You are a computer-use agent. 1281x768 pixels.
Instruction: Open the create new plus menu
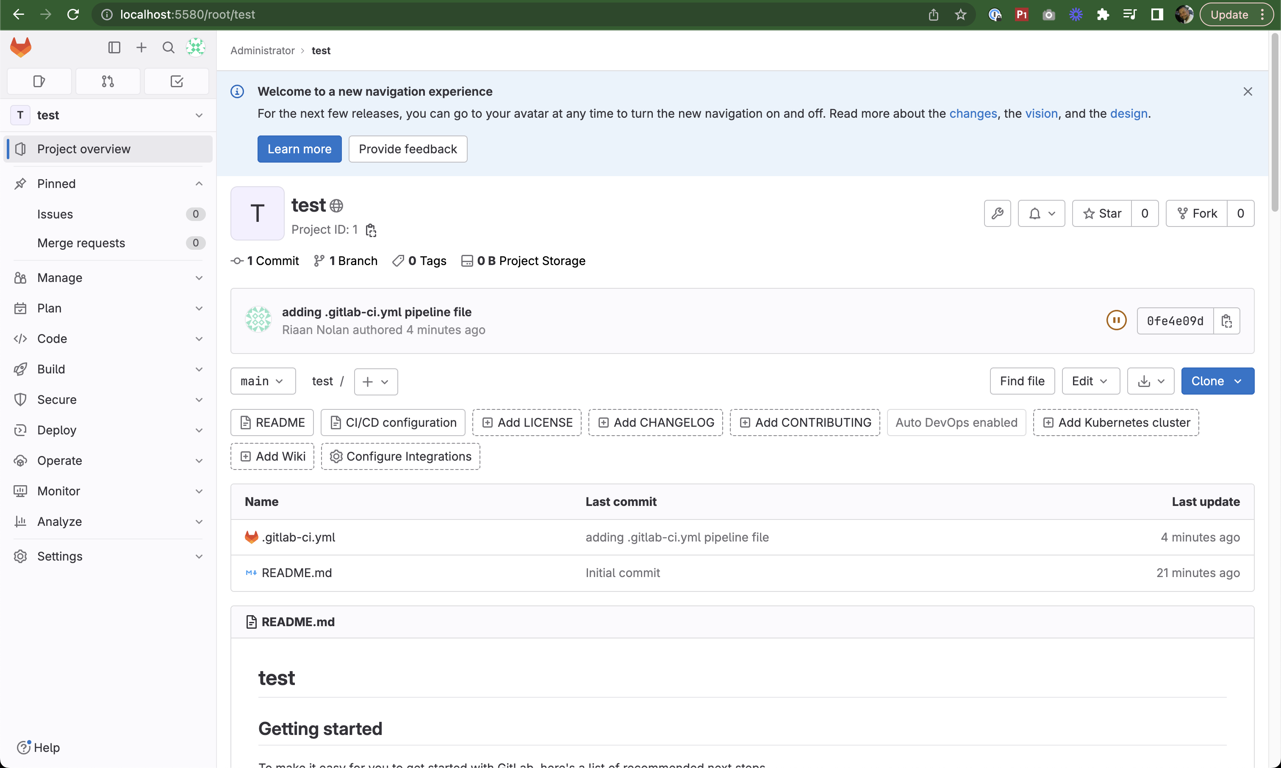[x=141, y=47]
